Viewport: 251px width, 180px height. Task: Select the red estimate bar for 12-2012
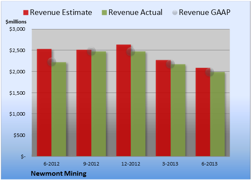124,100
